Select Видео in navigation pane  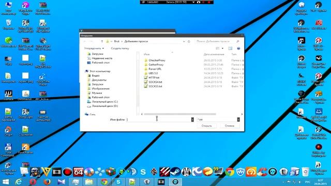(x=95, y=76)
